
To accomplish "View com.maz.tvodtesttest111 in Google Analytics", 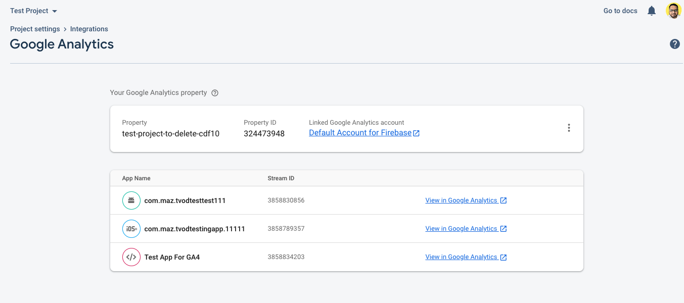I will click(x=461, y=200).
